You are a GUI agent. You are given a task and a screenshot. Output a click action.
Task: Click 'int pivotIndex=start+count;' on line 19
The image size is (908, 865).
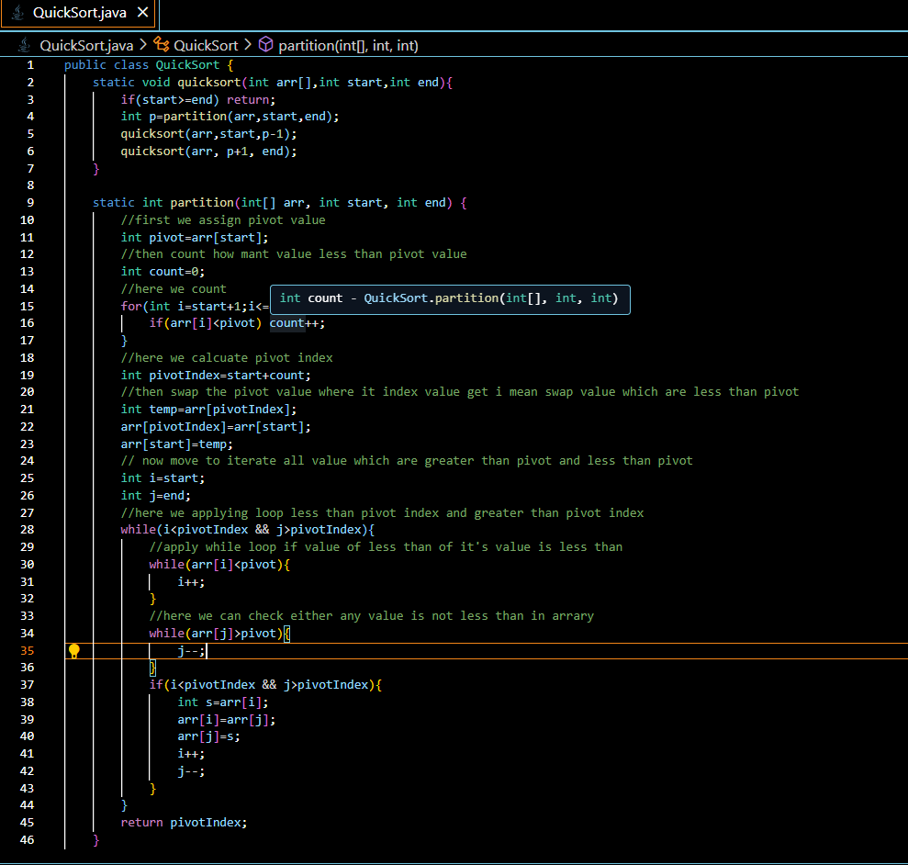tap(216, 376)
